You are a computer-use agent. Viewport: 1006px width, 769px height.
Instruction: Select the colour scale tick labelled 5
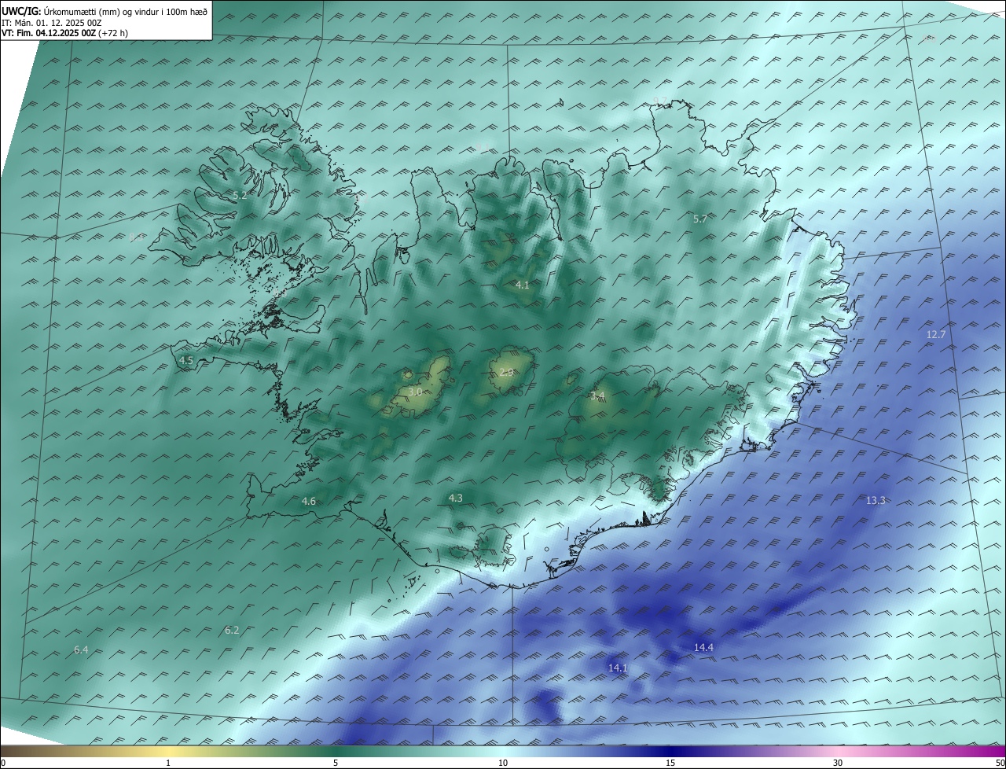(336, 763)
